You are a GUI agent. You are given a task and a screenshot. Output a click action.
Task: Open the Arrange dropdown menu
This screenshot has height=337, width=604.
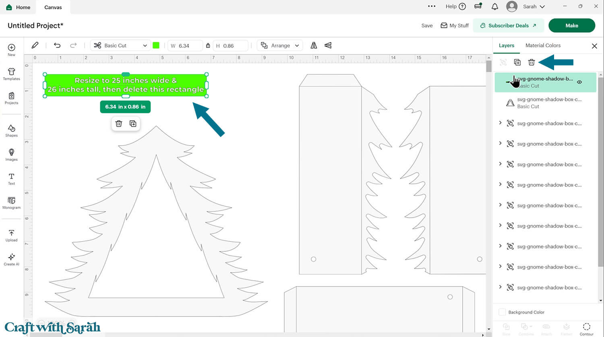pos(281,45)
